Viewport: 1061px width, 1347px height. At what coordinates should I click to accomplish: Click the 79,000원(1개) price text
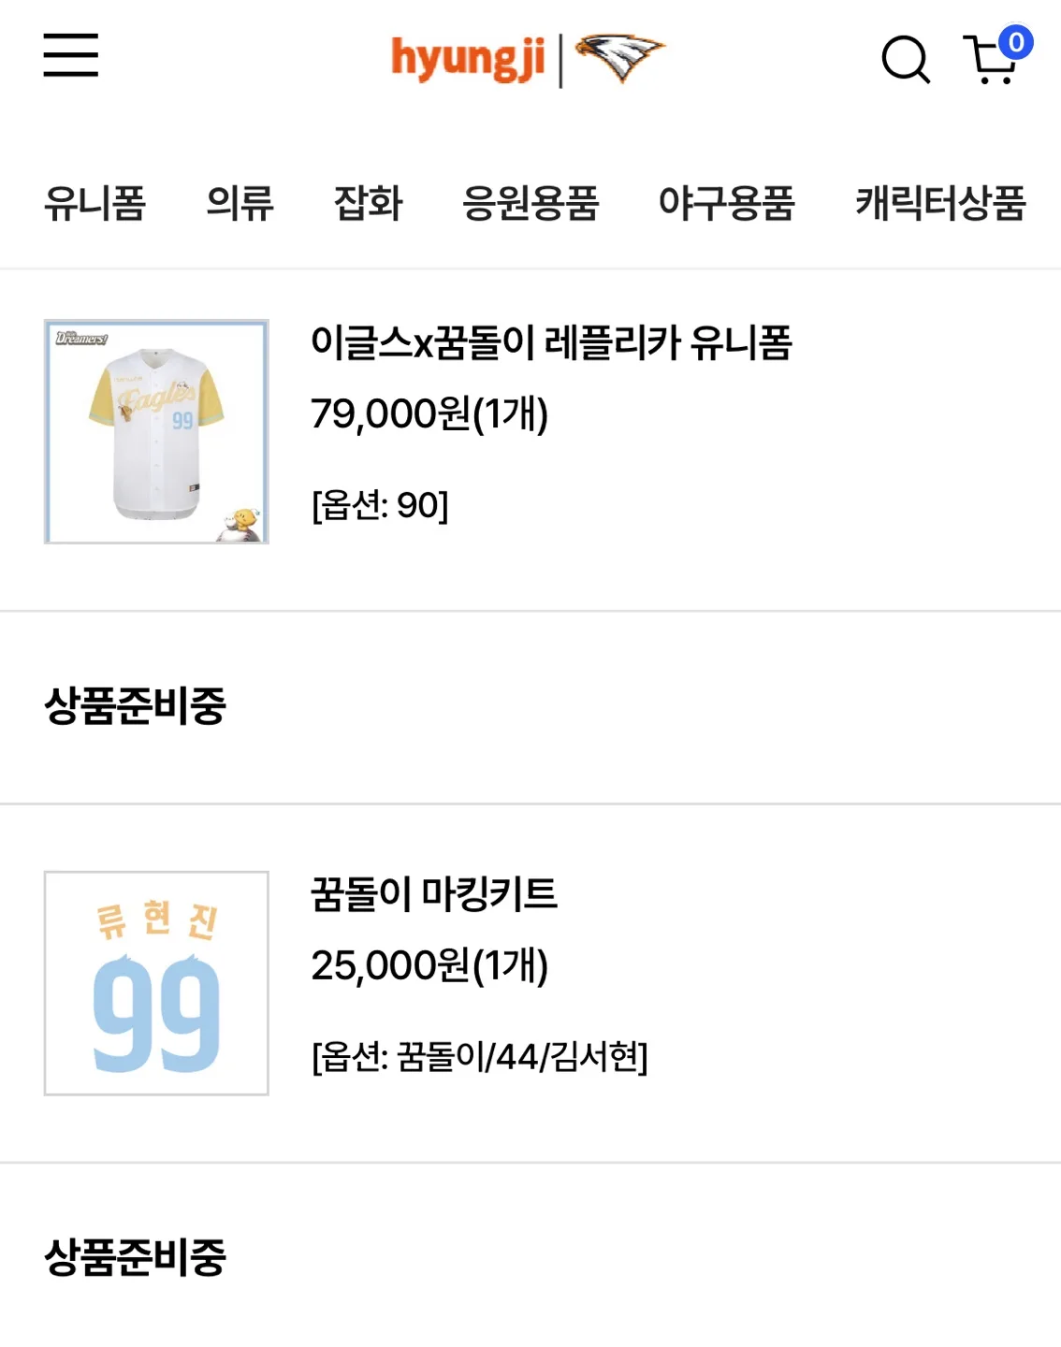click(429, 413)
